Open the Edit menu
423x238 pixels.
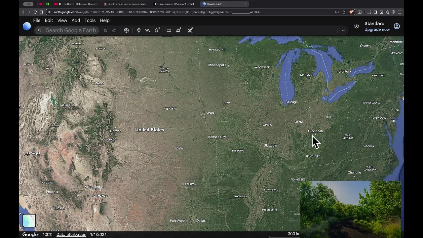pyautogui.click(x=49, y=20)
